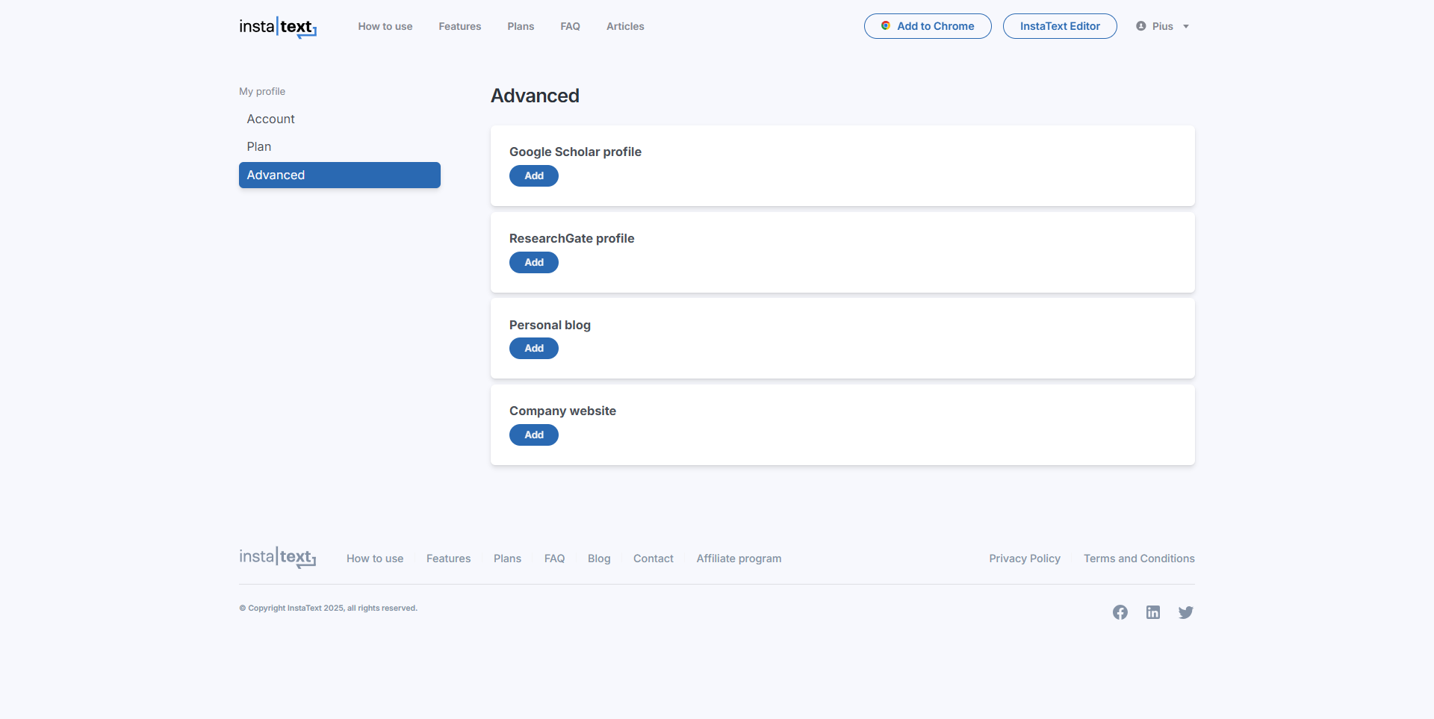Add a Google Scholar profile
Screen dimensions: 1434x719
(x=533, y=176)
